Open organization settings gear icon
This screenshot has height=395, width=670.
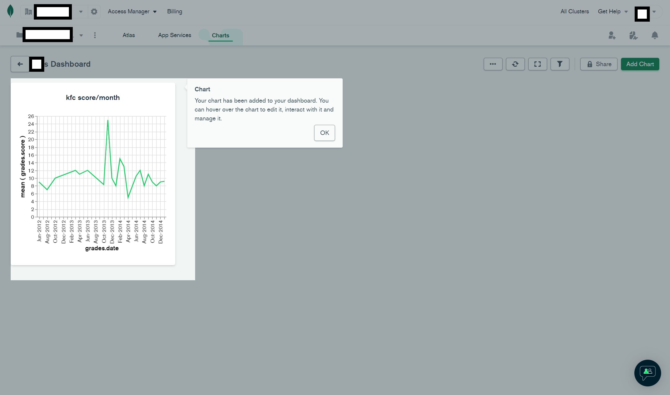coord(94,12)
